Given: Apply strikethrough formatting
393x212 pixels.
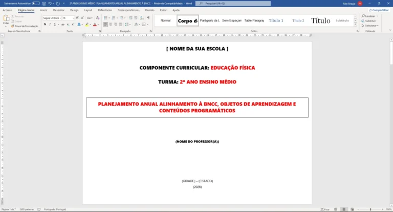Looking at the screenshot, I should point(62,25).
